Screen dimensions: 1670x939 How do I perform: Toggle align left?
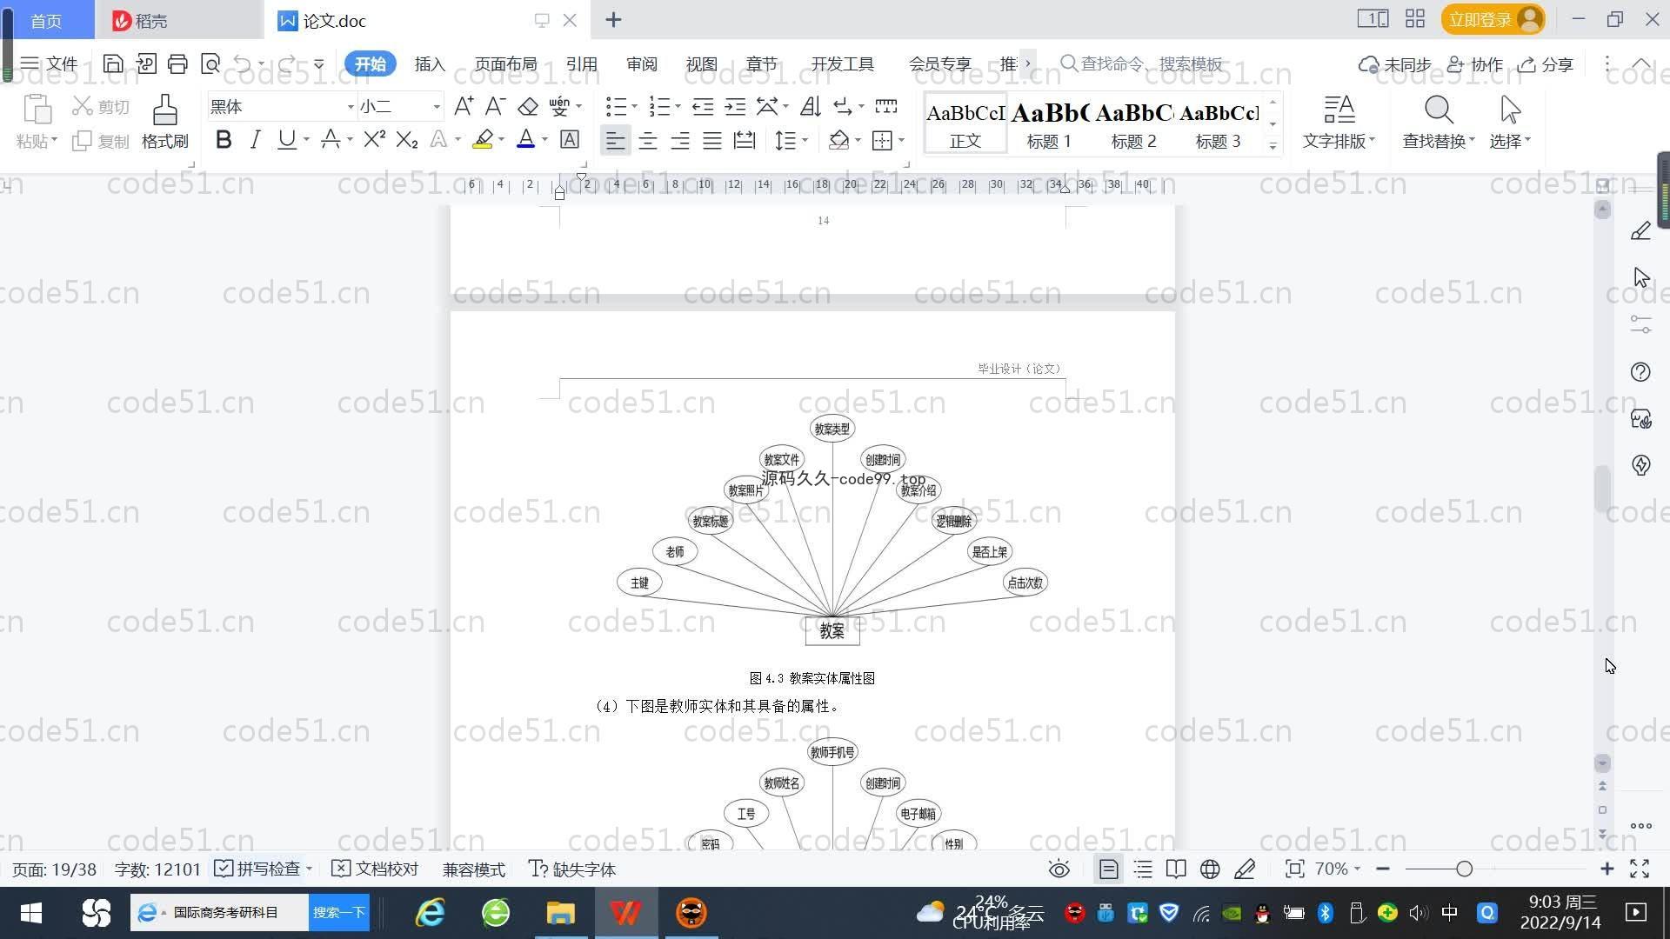coord(615,140)
